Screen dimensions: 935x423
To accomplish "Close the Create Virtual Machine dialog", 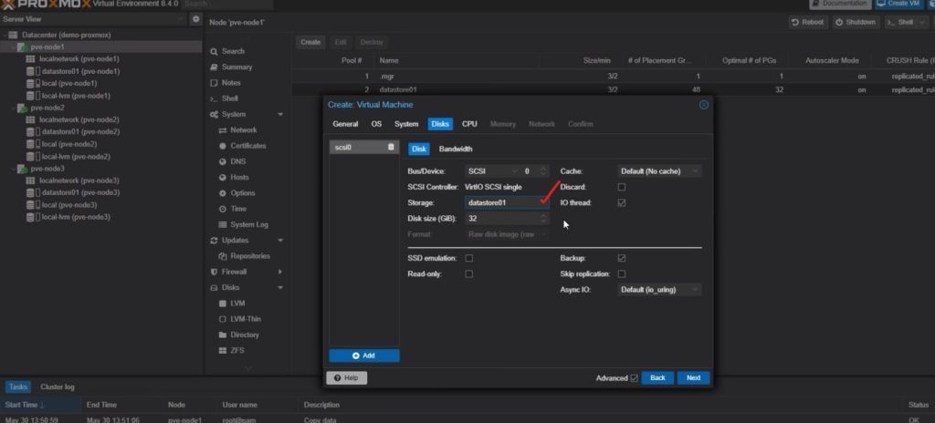I will [704, 105].
